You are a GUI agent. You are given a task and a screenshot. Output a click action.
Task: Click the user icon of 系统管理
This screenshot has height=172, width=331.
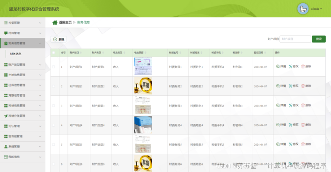tap(6, 146)
